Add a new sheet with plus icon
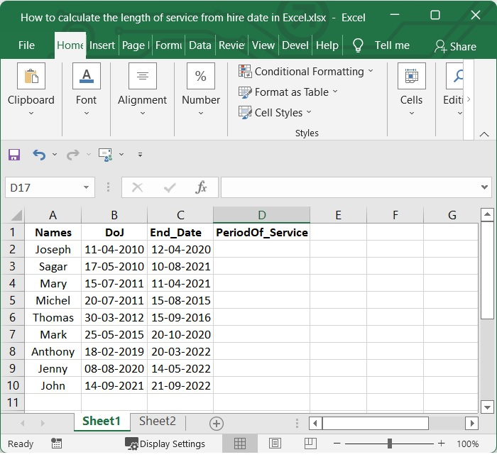This screenshot has height=457, width=497. click(217, 424)
